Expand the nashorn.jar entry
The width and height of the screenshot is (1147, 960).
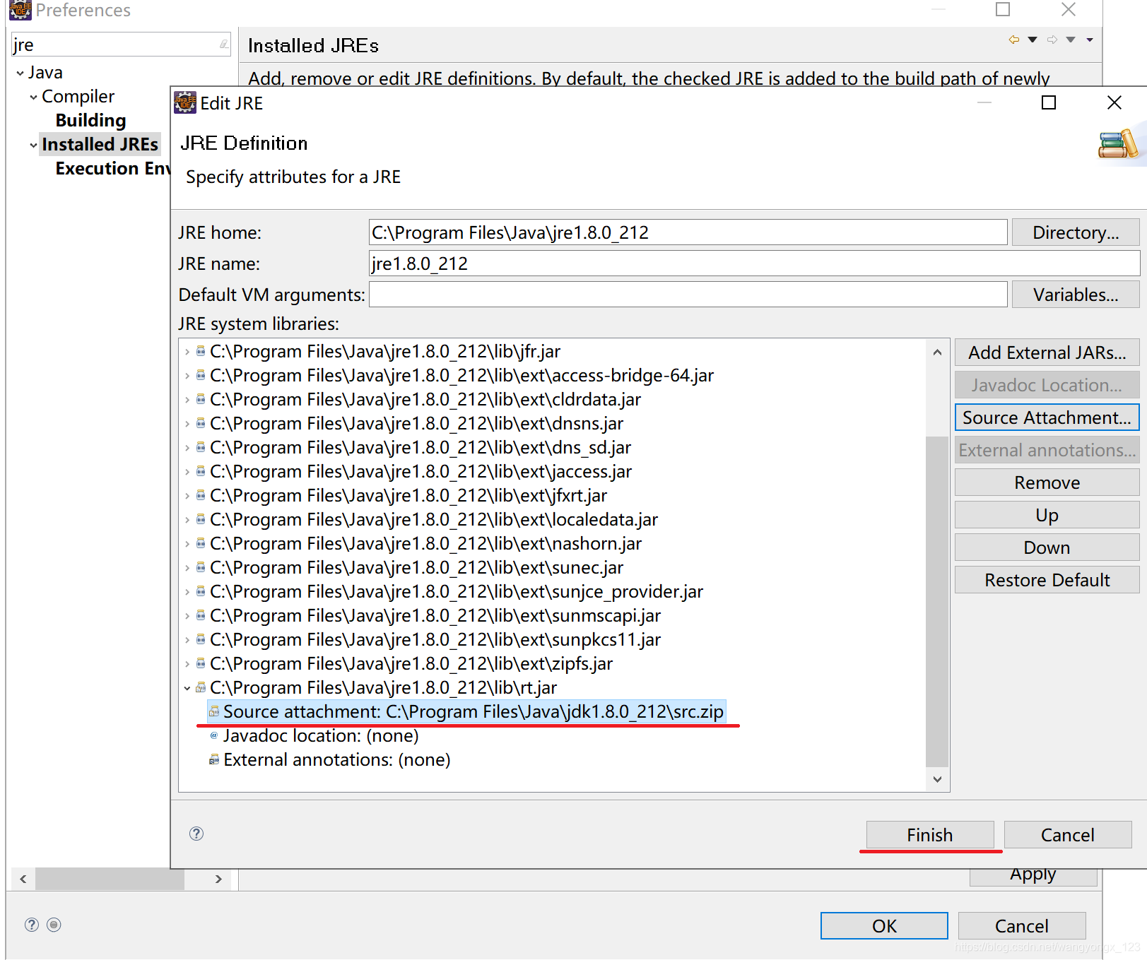click(x=187, y=544)
